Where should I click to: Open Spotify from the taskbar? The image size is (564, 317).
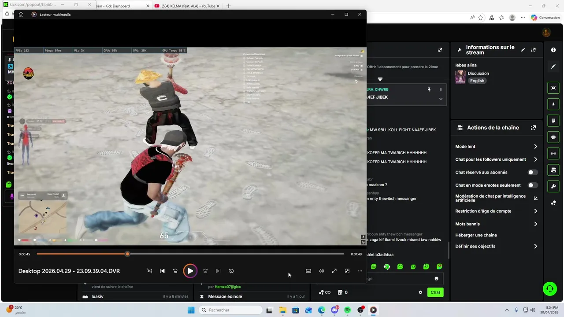[347, 310]
